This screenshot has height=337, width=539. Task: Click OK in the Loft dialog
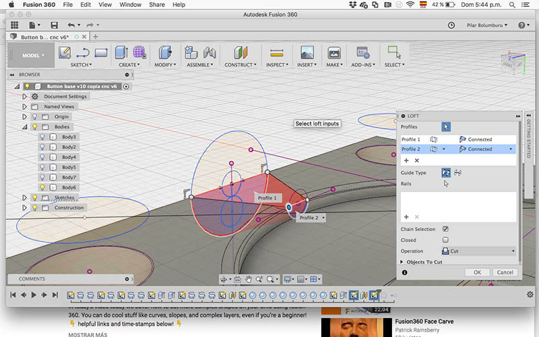pos(477,272)
